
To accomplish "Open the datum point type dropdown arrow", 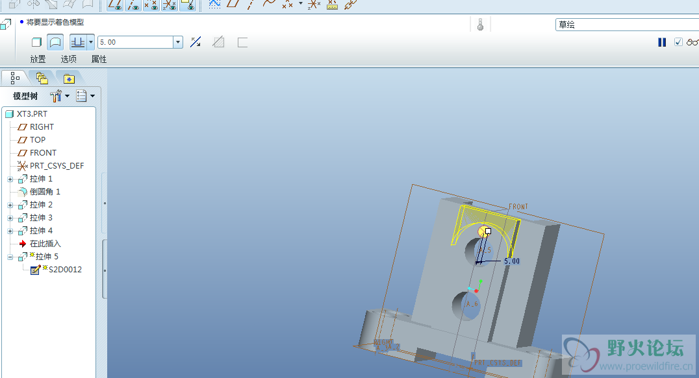I will (301, 3).
